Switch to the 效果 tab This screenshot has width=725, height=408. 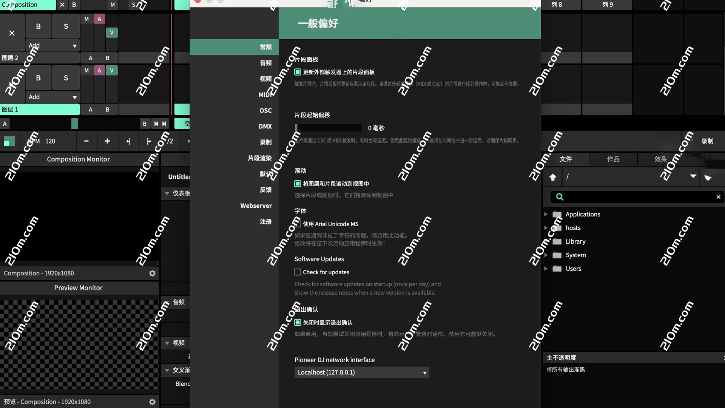660,159
